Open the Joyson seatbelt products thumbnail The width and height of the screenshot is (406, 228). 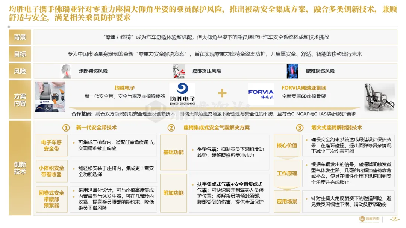[50, 97]
